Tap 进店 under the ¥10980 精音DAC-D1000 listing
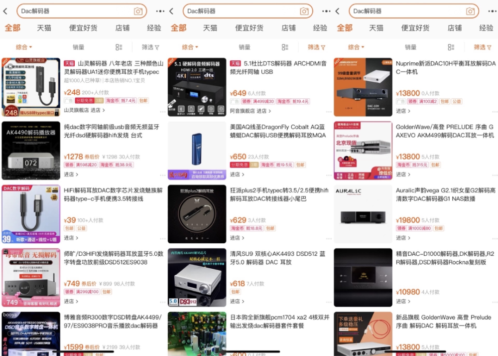Image resolution: width=498 pixels, height=356 pixels. [403, 301]
